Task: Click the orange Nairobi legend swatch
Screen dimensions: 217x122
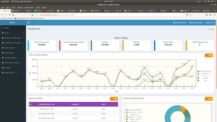Action: (198, 74)
